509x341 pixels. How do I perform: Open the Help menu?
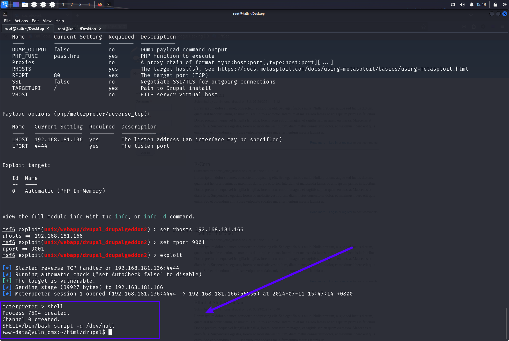[x=59, y=21]
